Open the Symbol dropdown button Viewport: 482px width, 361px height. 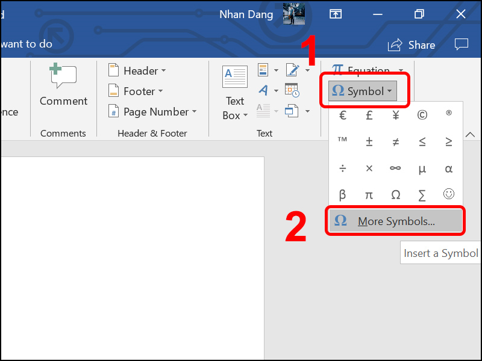(x=363, y=91)
